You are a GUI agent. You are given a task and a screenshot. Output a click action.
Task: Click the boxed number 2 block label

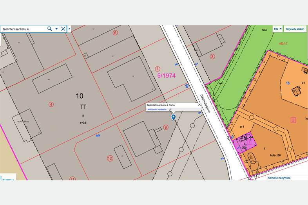pos(292,120)
